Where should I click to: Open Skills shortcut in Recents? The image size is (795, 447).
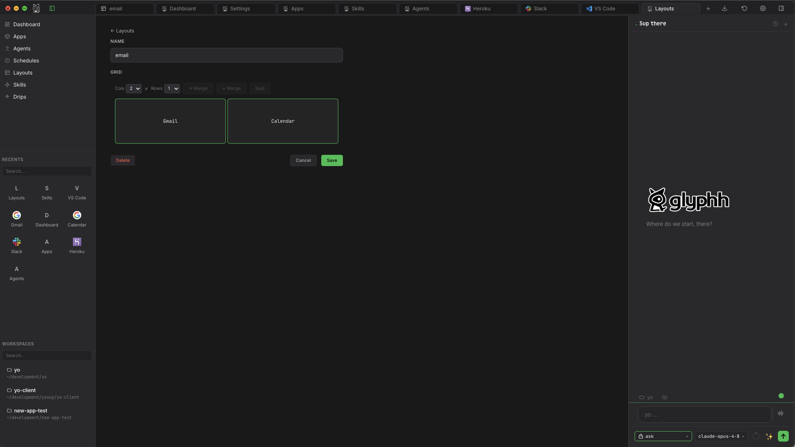[47, 192]
